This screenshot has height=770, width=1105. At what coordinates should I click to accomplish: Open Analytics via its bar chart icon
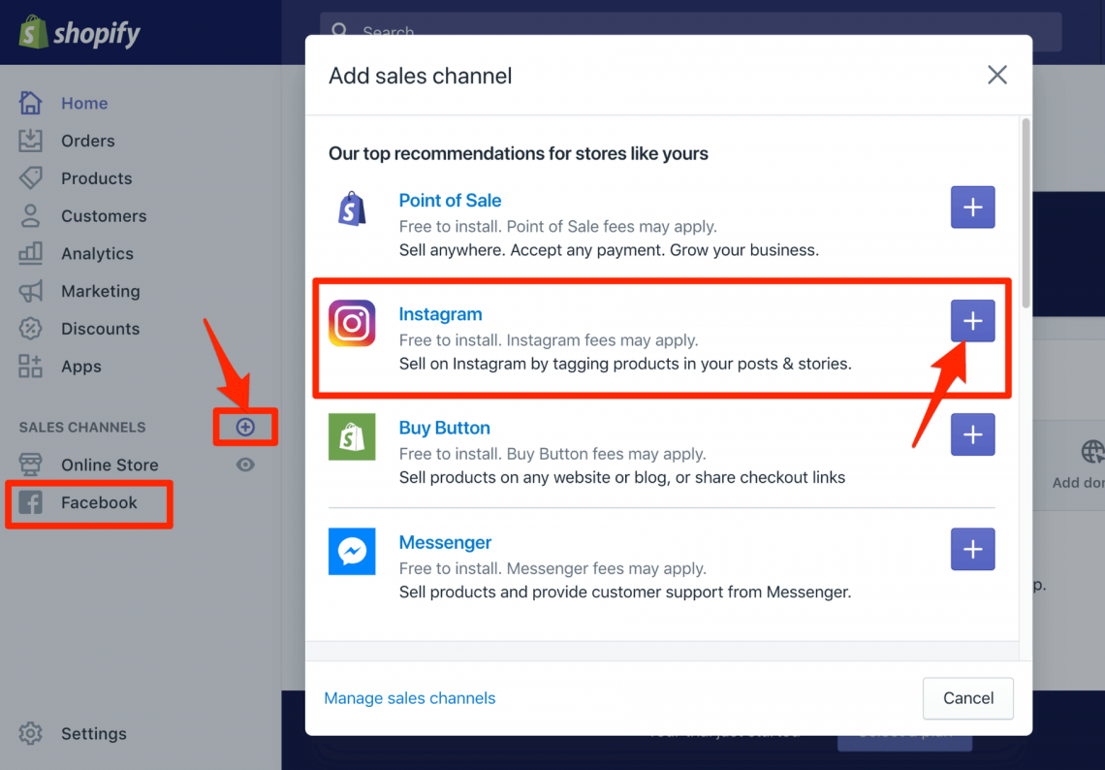pos(30,253)
